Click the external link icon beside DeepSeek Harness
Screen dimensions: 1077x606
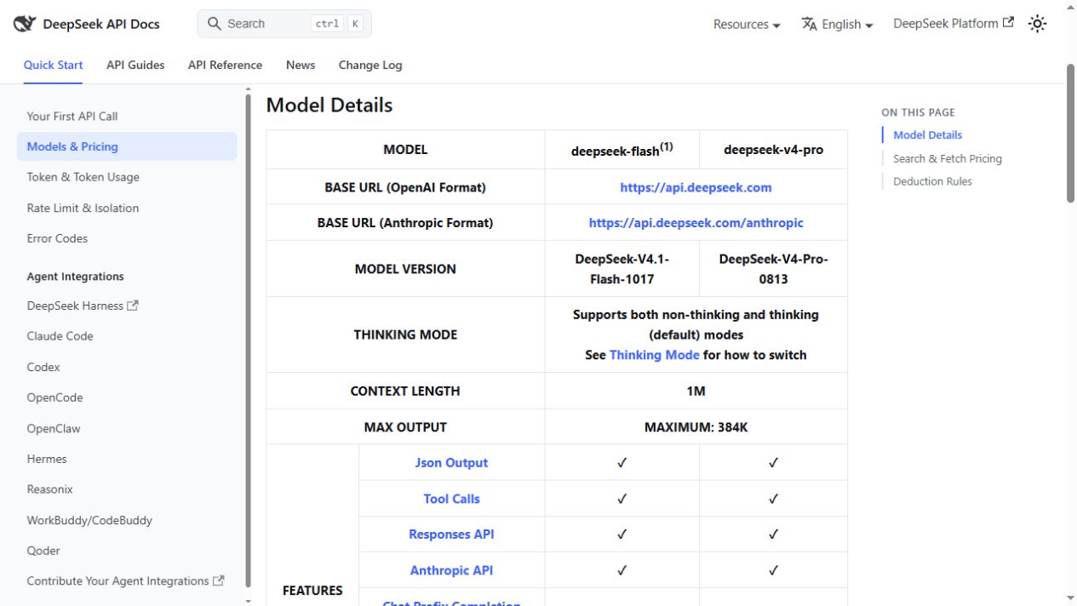[132, 306]
